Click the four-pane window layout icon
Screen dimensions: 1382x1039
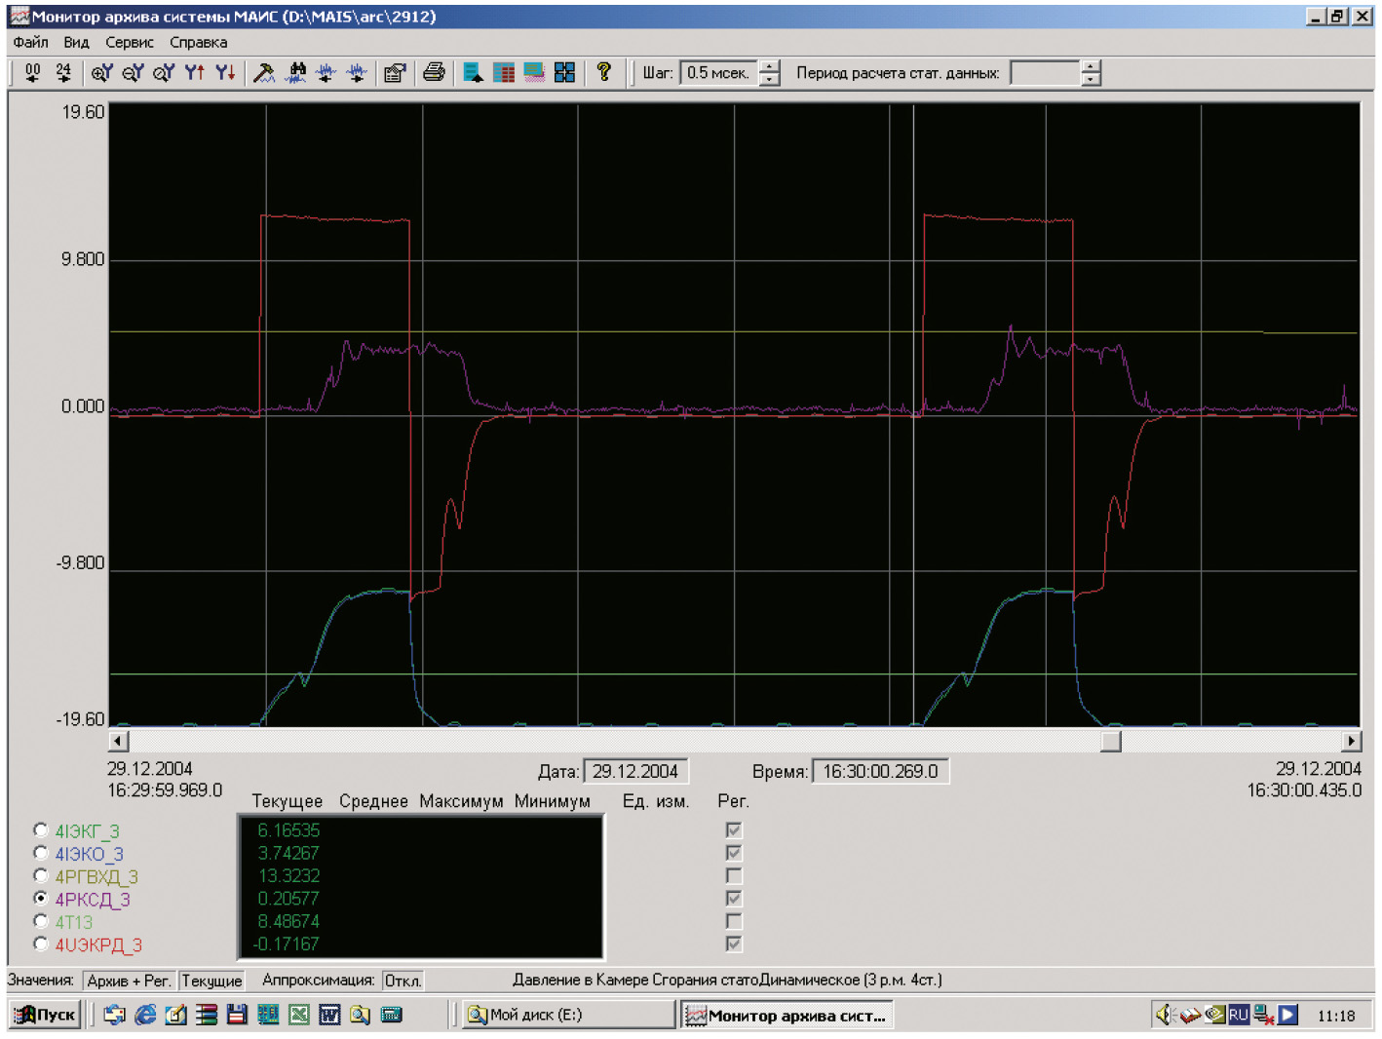coord(564,72)
